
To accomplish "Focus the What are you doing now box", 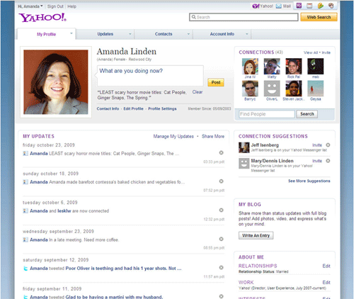I will (150, 76).
